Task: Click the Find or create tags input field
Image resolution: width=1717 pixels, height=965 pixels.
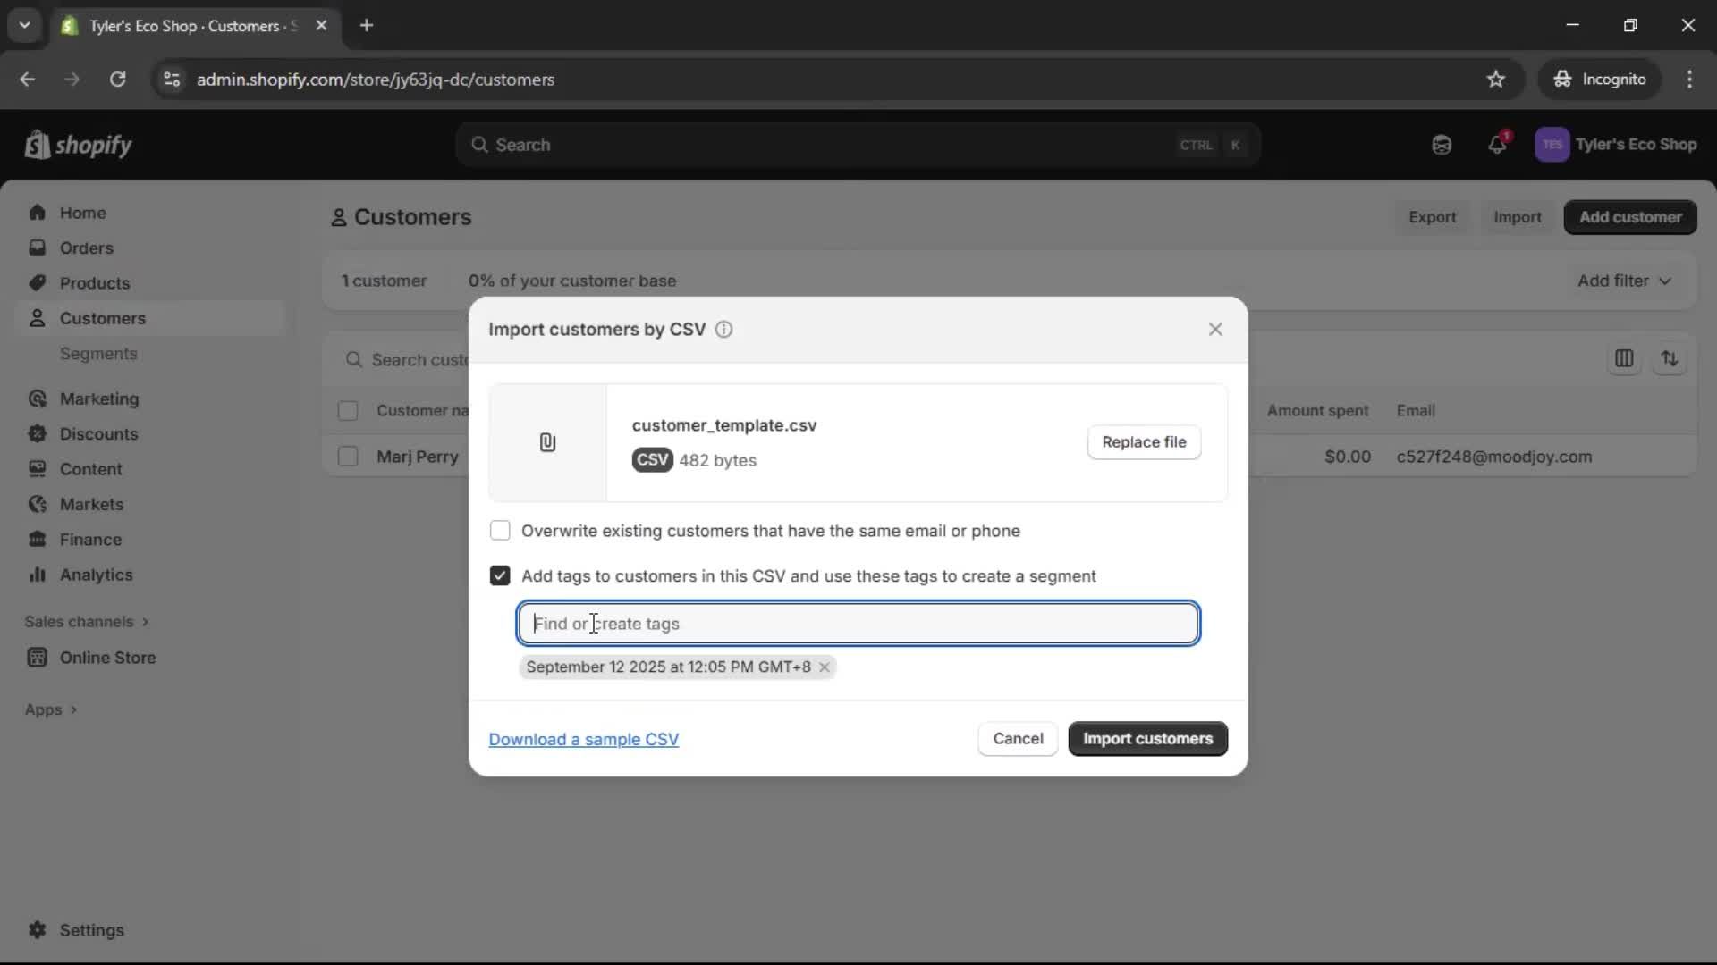Action: click(x=857, y=623)
